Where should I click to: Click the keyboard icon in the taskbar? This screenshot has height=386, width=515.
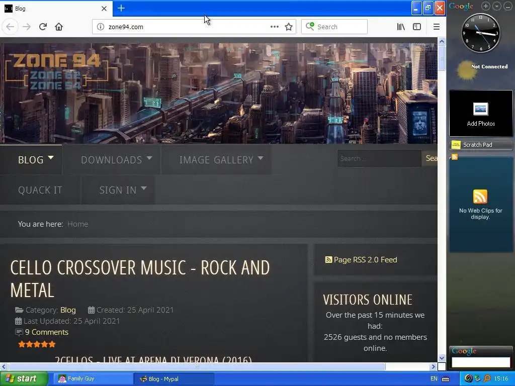pyautogui.click(x=446, y=379)
